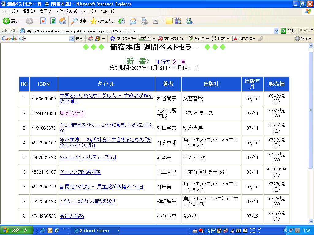Click the ブロック数 popup blocker button

(x=171, y=38)
